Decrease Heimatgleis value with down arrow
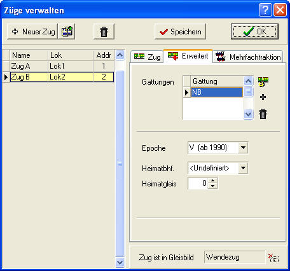 coord(212,186)
